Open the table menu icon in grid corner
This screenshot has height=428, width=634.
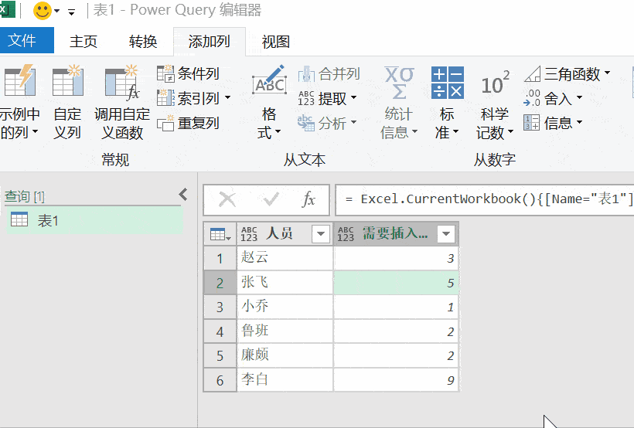click(220, 234)
